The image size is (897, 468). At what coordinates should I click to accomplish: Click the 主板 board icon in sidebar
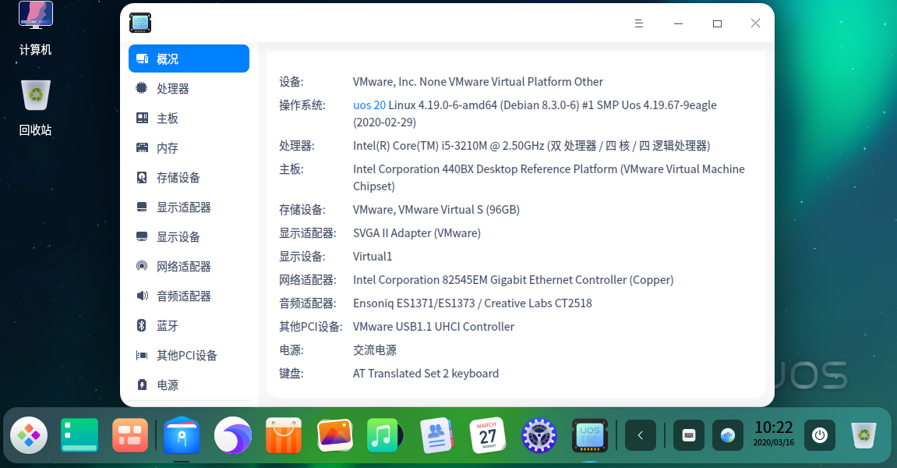coord(142,118)
